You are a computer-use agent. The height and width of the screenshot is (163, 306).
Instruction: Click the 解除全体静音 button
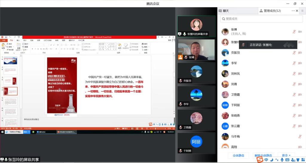tap(263, 155)
